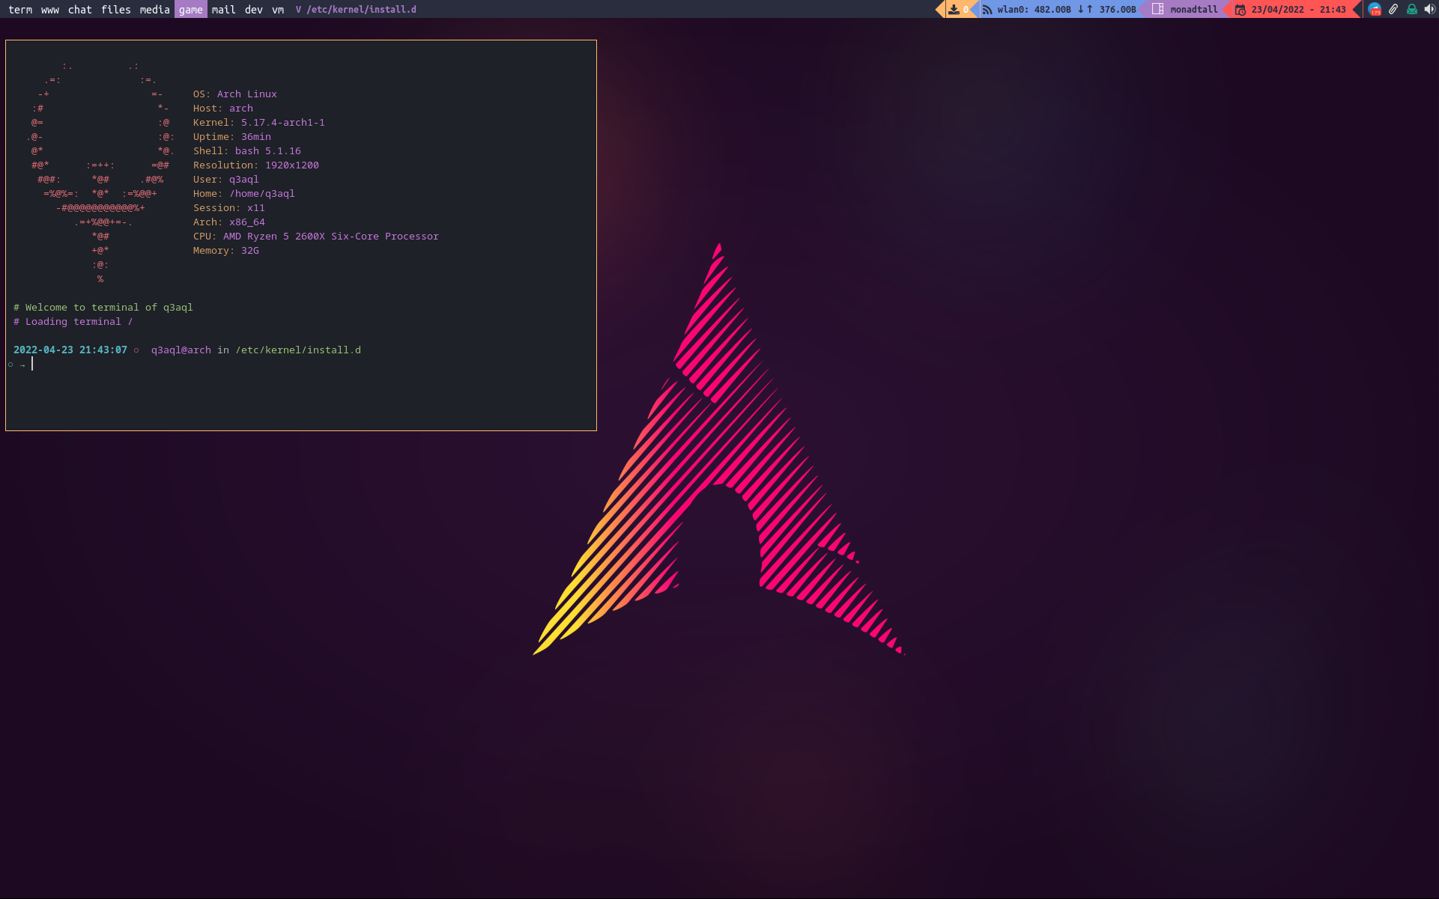Click the pending updates download icon
1439x899 pixels.
954,10
